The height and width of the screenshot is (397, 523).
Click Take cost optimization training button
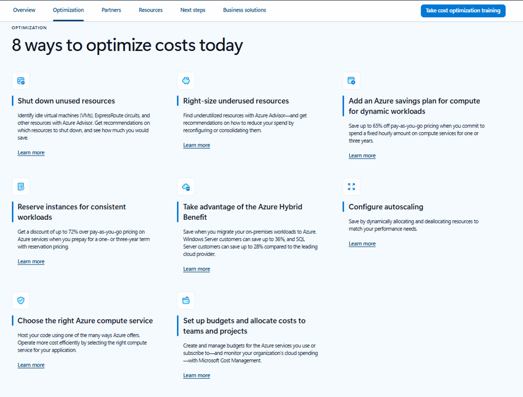pyautogui.click(x=462, y=11)
